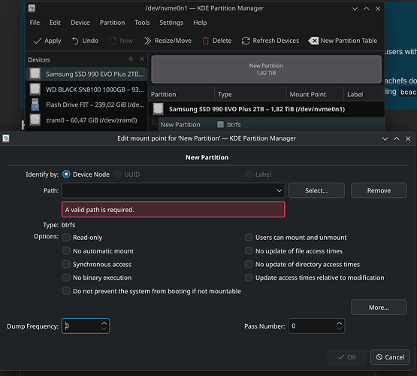Enable the Read-only checkbox
417x376 pixels.
(66, 237)
